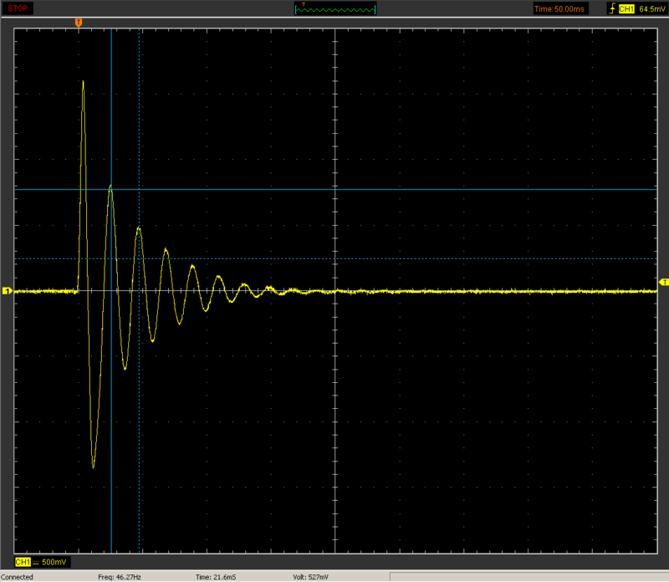This screenshot has height=582, width=669.
Task: Click the Connected status text
Action: pyautogui.click(x=17, y=577)
